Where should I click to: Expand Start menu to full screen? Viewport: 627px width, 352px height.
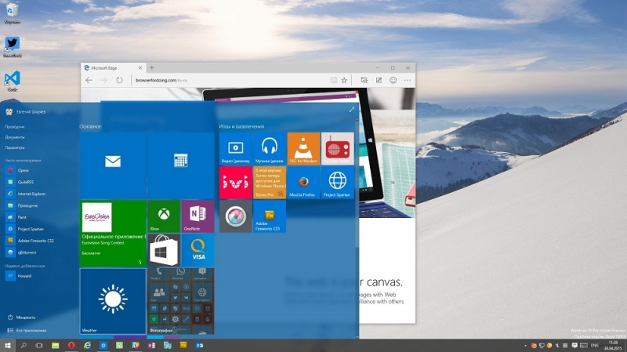351,110
